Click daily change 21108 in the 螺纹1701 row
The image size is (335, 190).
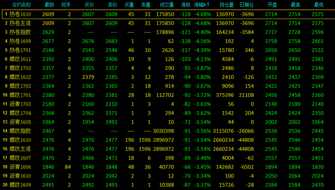click(x=247, y=95)
